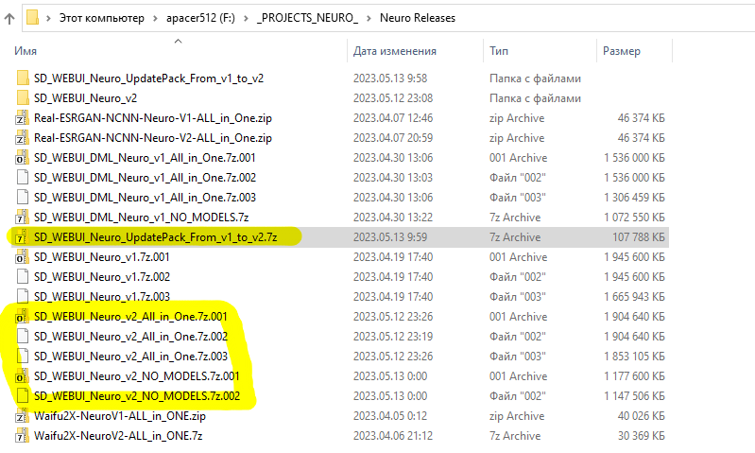The width and height of the screenshot is (755, 453).
Task: Click the SD_WEBUI_DML_Neuro_v1_All_in_One.7z.003 file icon
Action: (x=22, y=197)
